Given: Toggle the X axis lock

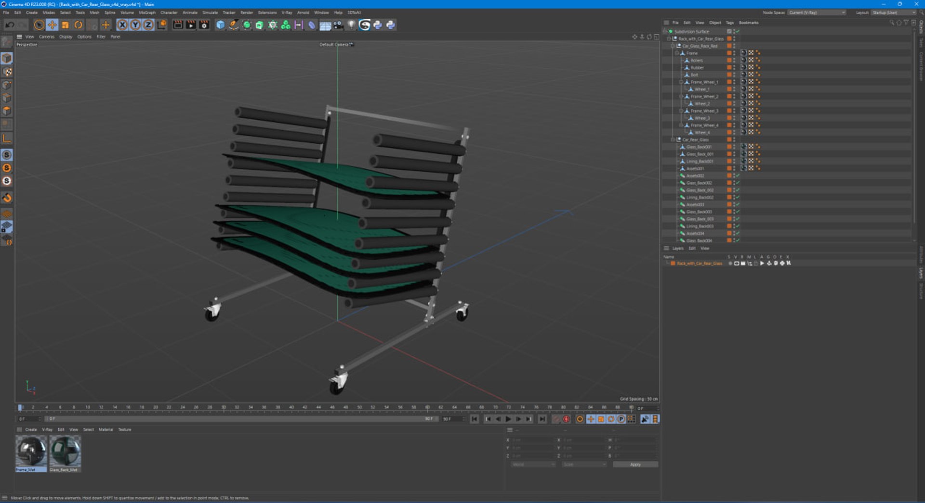Looking at the screenshot, I should click(x=122, y=25).
